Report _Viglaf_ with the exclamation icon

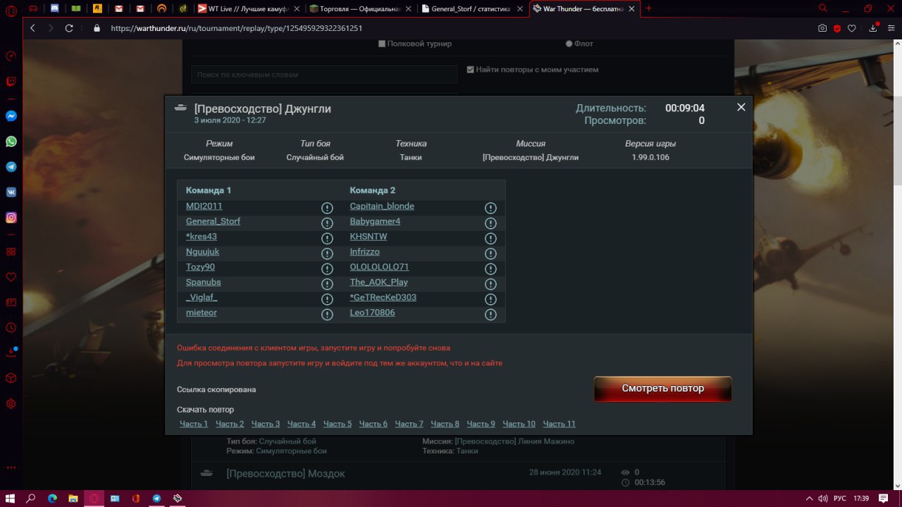327,299
